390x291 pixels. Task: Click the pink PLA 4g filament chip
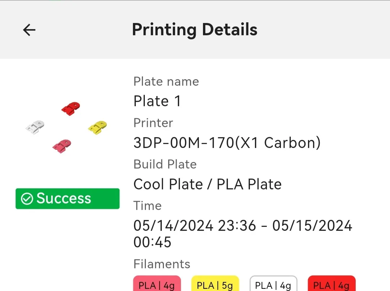tap(157, 283)
